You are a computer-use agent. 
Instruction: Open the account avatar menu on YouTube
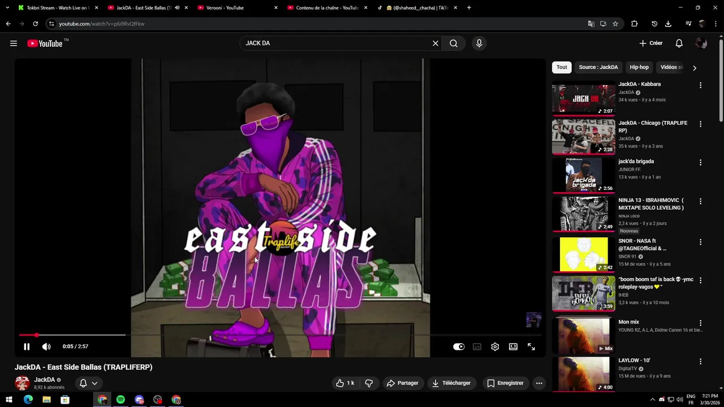[701, 44]
